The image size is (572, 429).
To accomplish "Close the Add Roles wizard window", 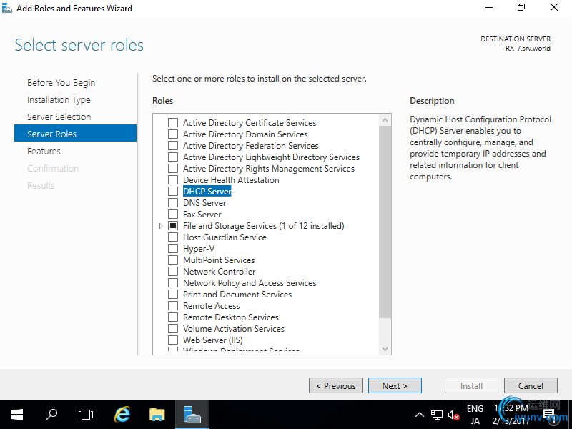I will [553, 8].
